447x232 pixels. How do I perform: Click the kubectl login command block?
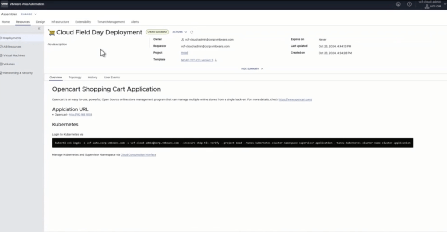pyautogui.click(x=232, y=143)
